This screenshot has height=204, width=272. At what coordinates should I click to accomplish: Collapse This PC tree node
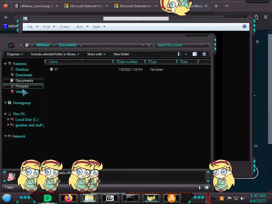point(5,114)
